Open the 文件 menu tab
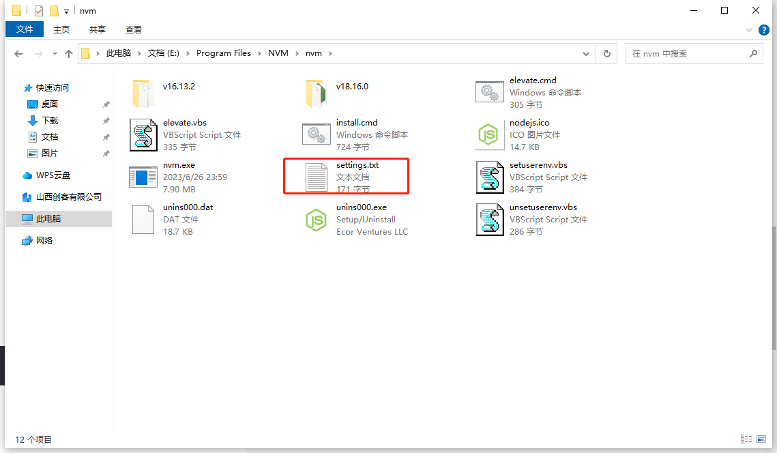This screenshot has height=453, width=777. 25,29
